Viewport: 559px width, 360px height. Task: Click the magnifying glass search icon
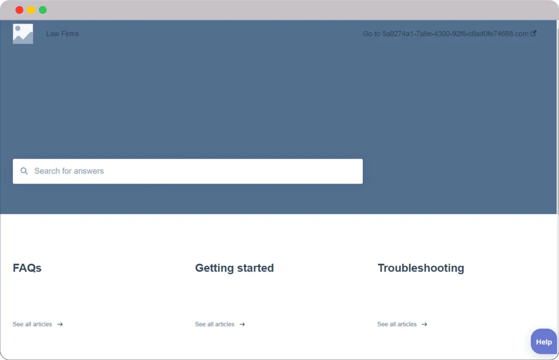(x=24, y=170)
